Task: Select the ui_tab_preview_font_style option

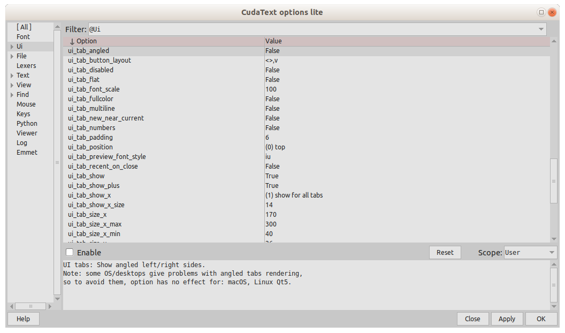Action: click(106, 157)
